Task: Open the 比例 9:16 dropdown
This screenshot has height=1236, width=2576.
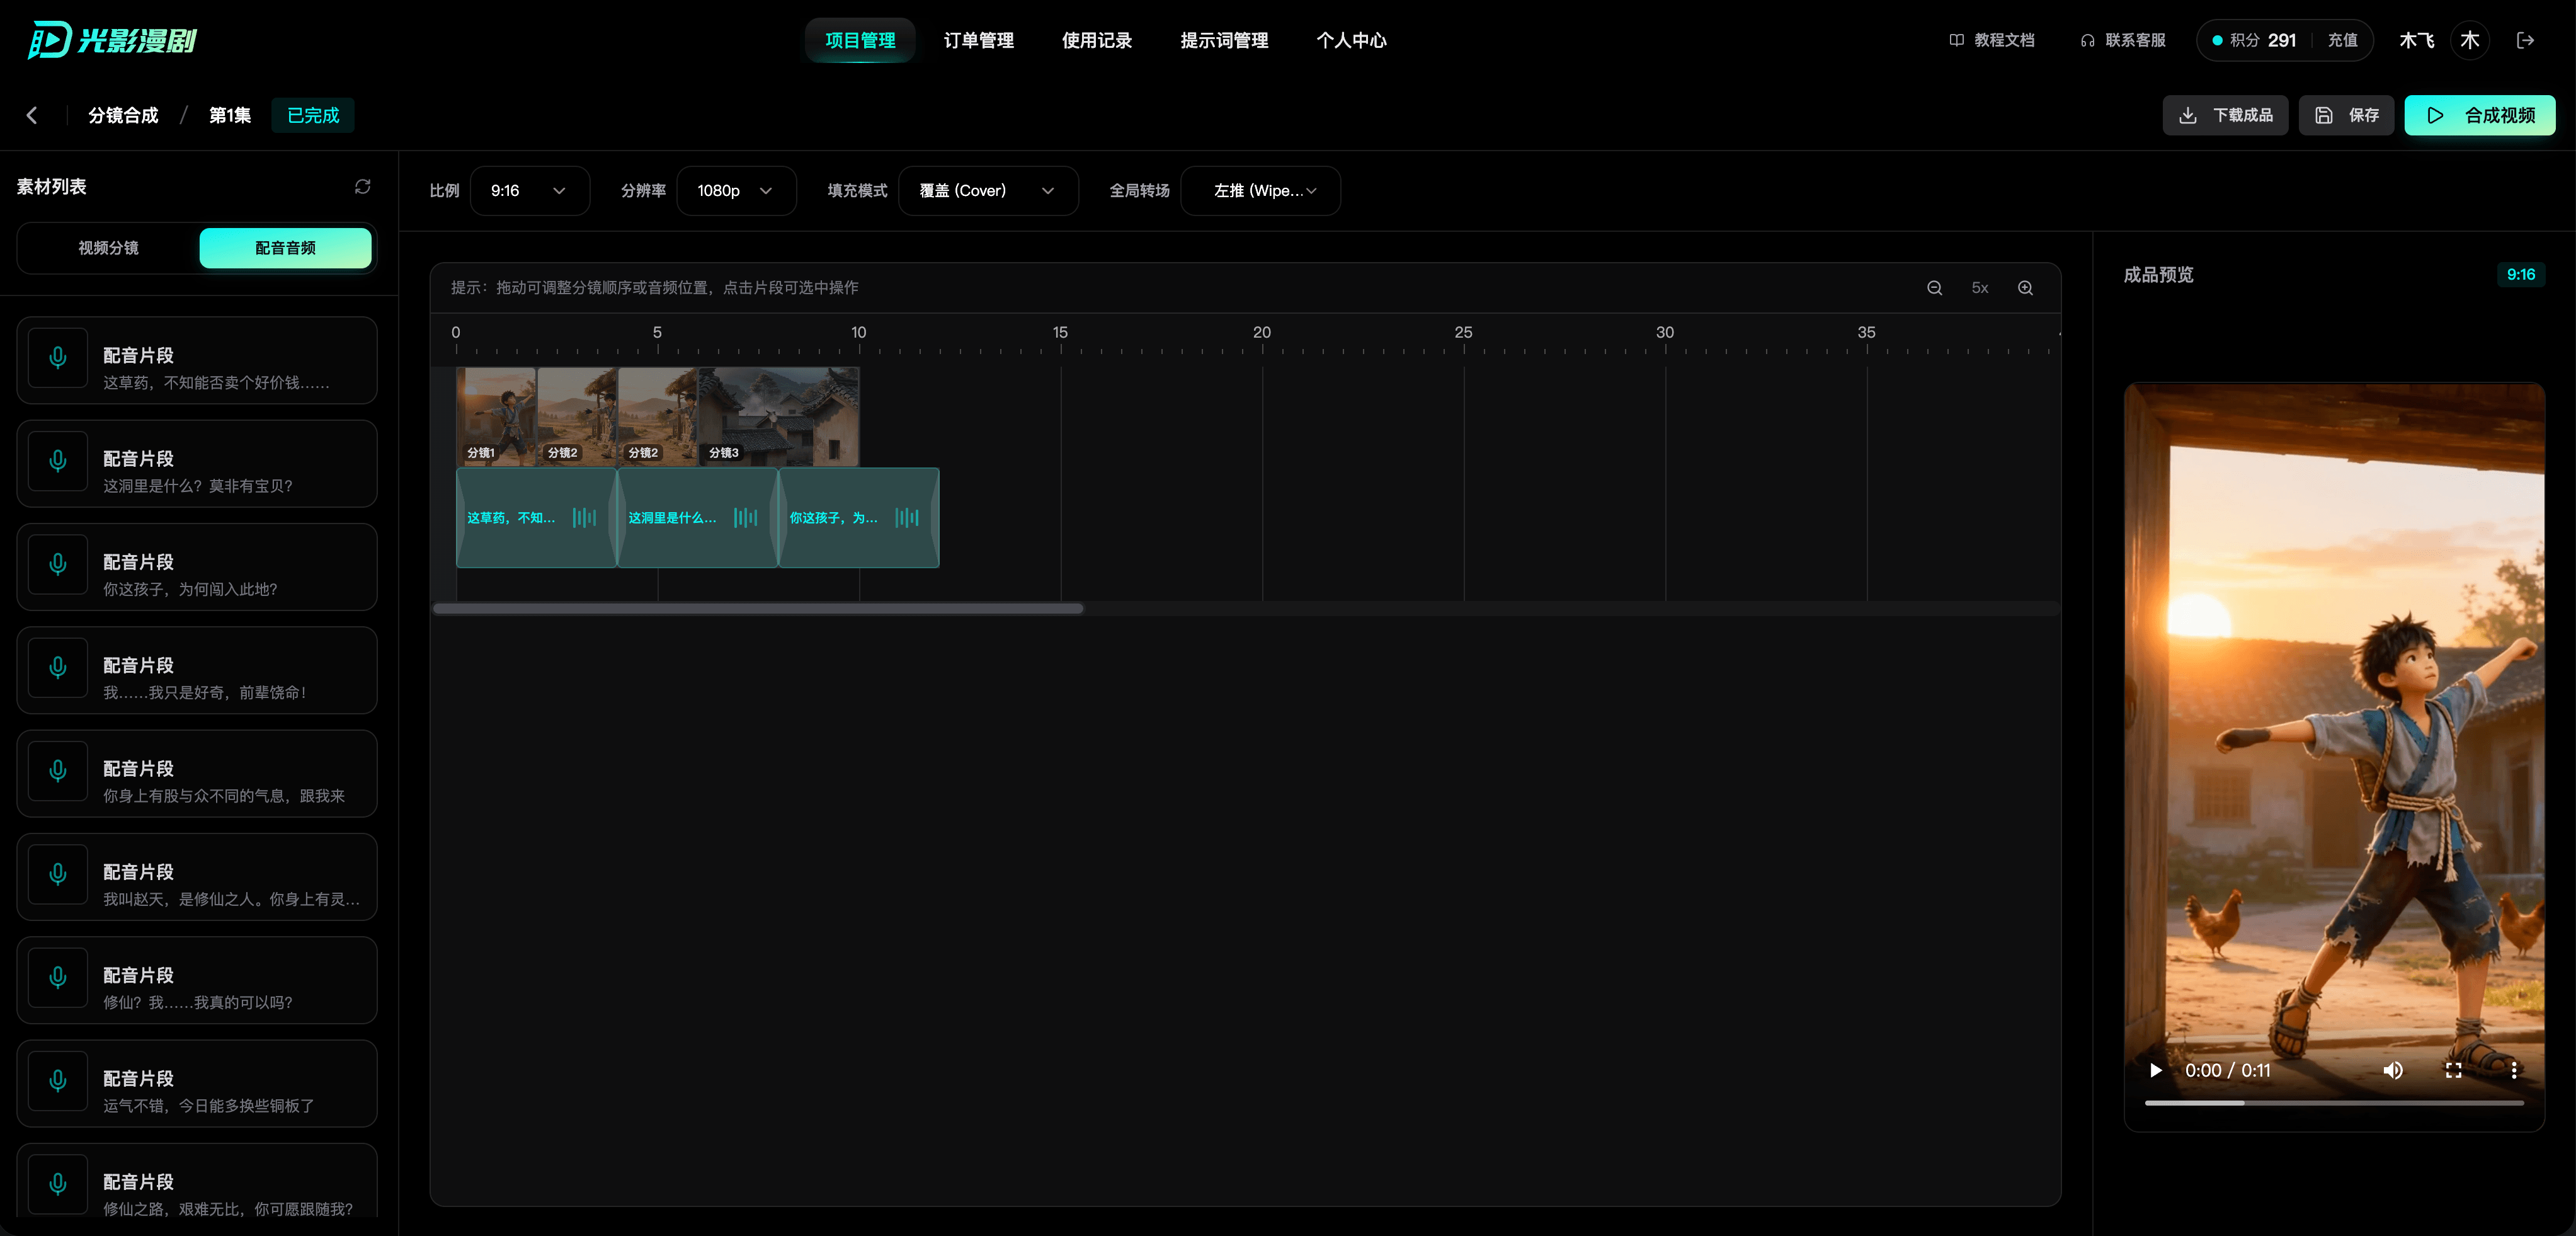Action: point(529,190)
